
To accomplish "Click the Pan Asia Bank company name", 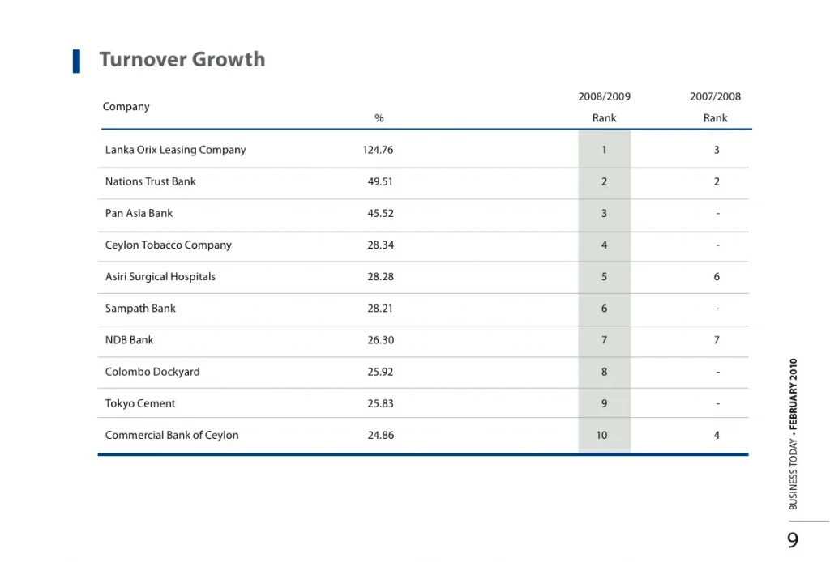I will click(139, 213).
